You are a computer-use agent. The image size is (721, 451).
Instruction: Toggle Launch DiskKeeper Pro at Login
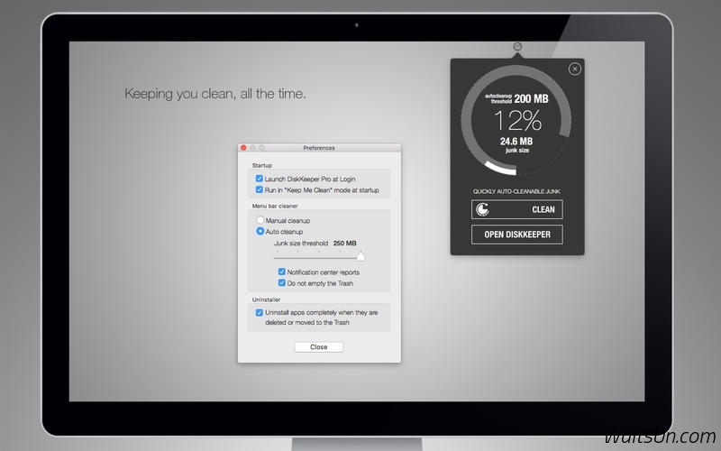click(260, 179)
